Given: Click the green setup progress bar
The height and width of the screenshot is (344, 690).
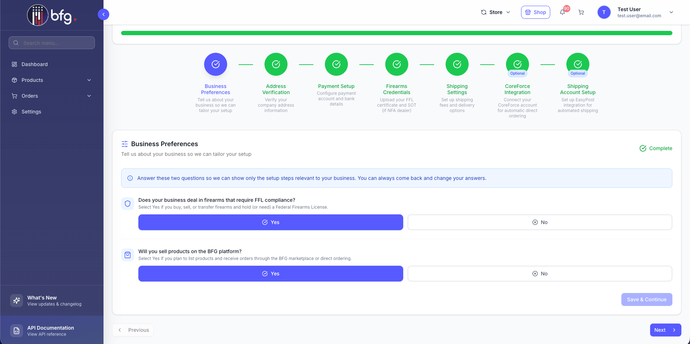Looking at the screenshot, I should coord(396,33).
